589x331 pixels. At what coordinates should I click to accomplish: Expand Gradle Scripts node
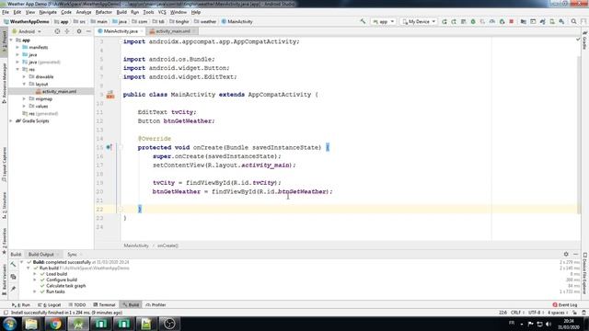[11, 121]
